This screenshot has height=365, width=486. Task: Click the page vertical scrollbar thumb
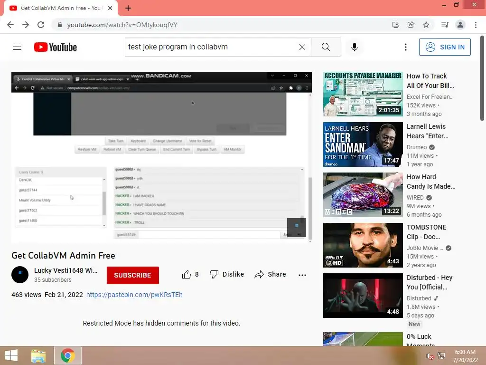pyautogui.click(x=482, y=78)
